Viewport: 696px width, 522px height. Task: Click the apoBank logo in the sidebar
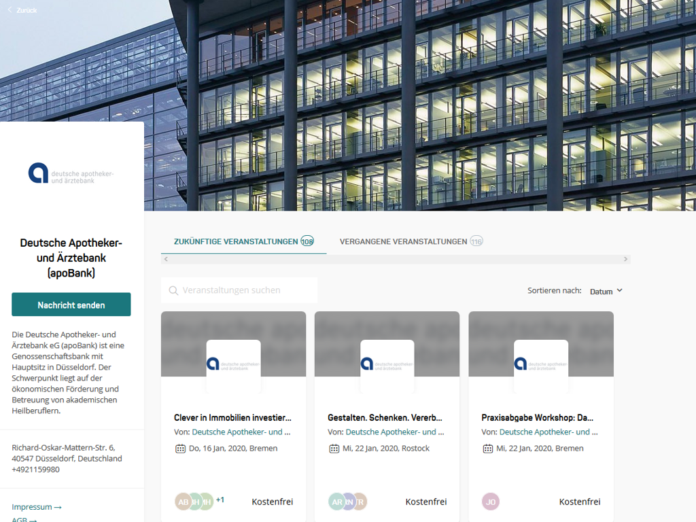coord(71,173)
